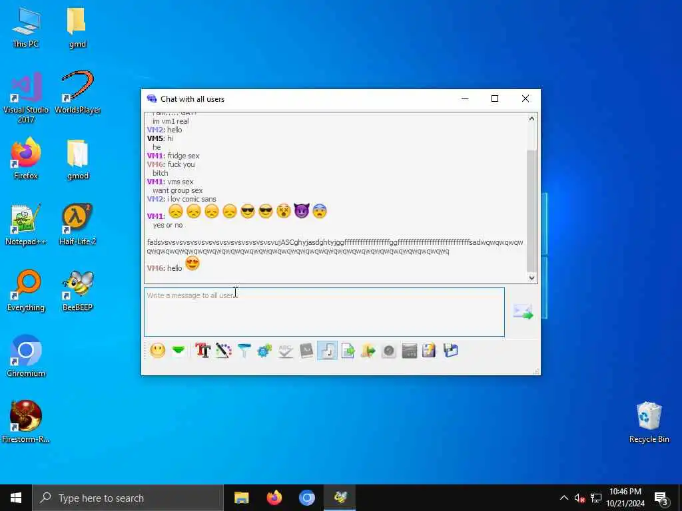Select the Notepad++ desktop shortcut

[26, 225]
